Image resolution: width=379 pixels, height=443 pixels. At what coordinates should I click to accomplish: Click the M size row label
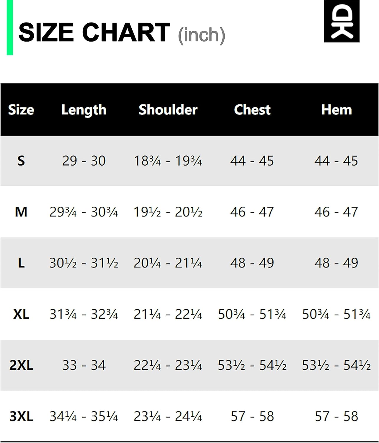click(x=21, y=212)
